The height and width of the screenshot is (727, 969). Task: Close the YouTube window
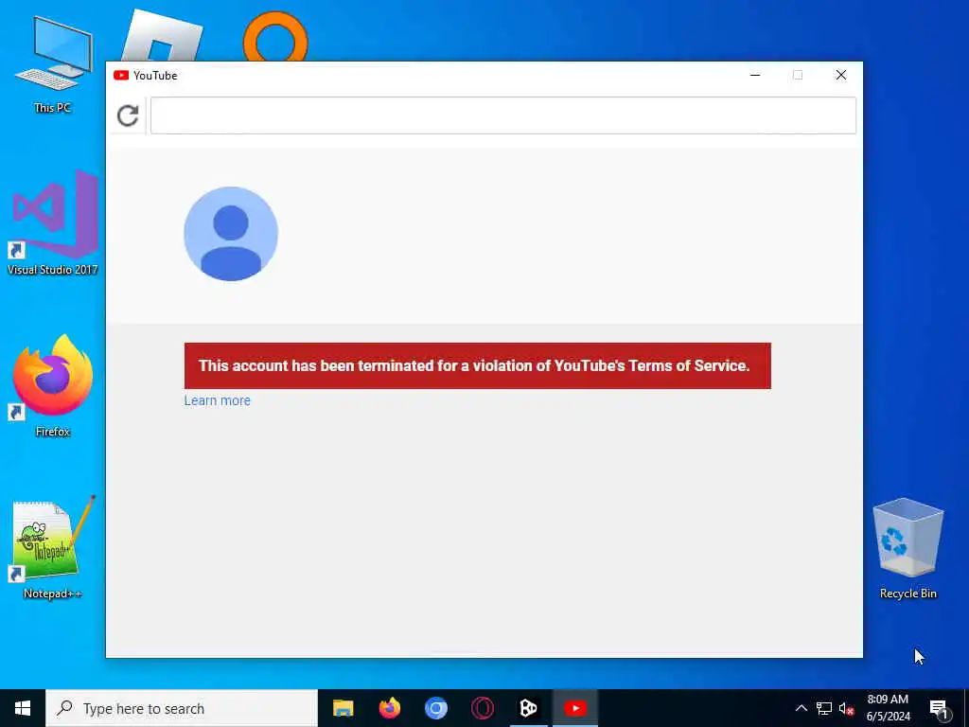click(841, 76)
